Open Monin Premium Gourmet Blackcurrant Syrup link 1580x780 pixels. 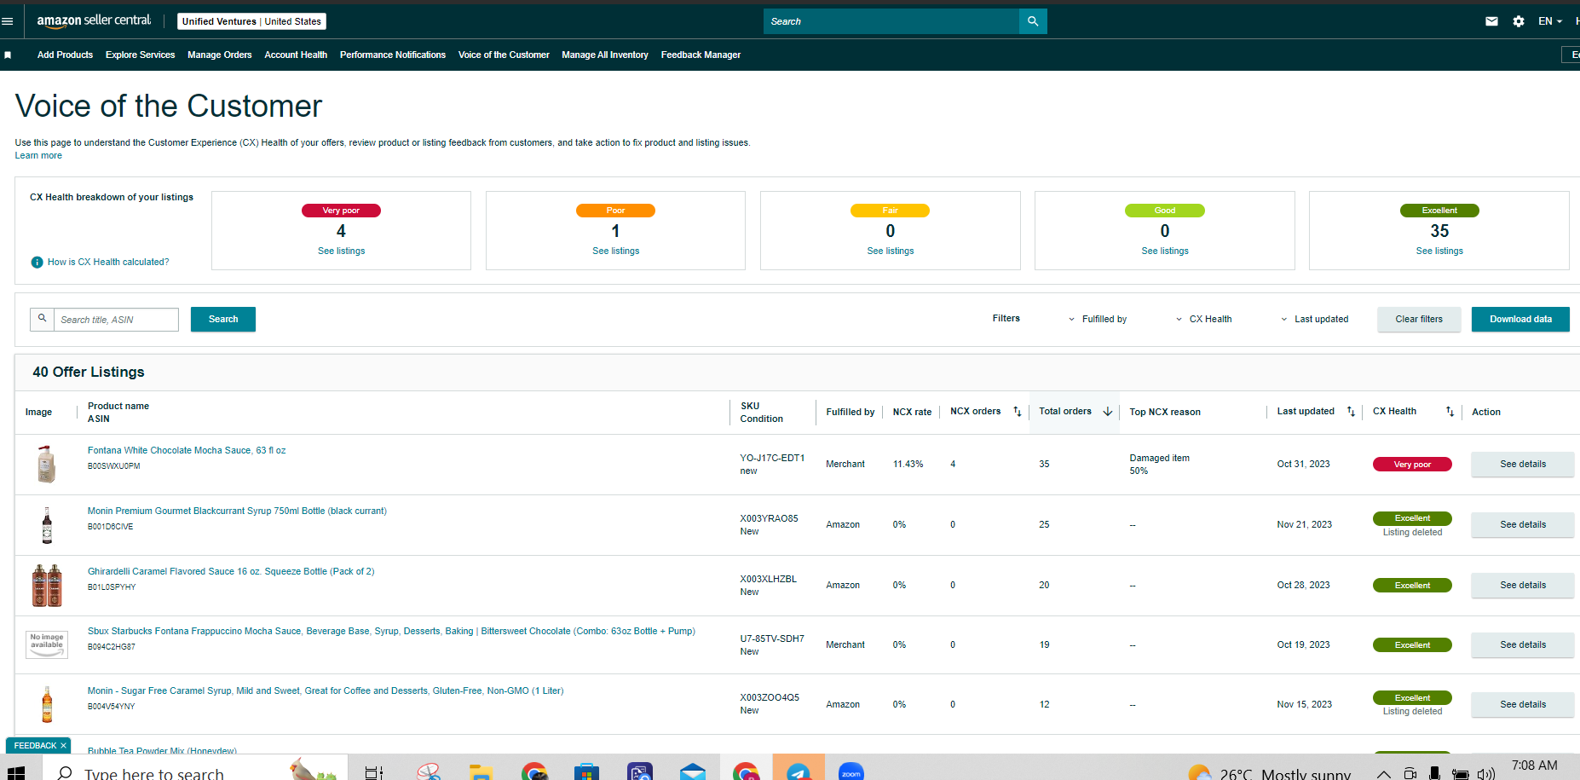(x=237, y=511)
